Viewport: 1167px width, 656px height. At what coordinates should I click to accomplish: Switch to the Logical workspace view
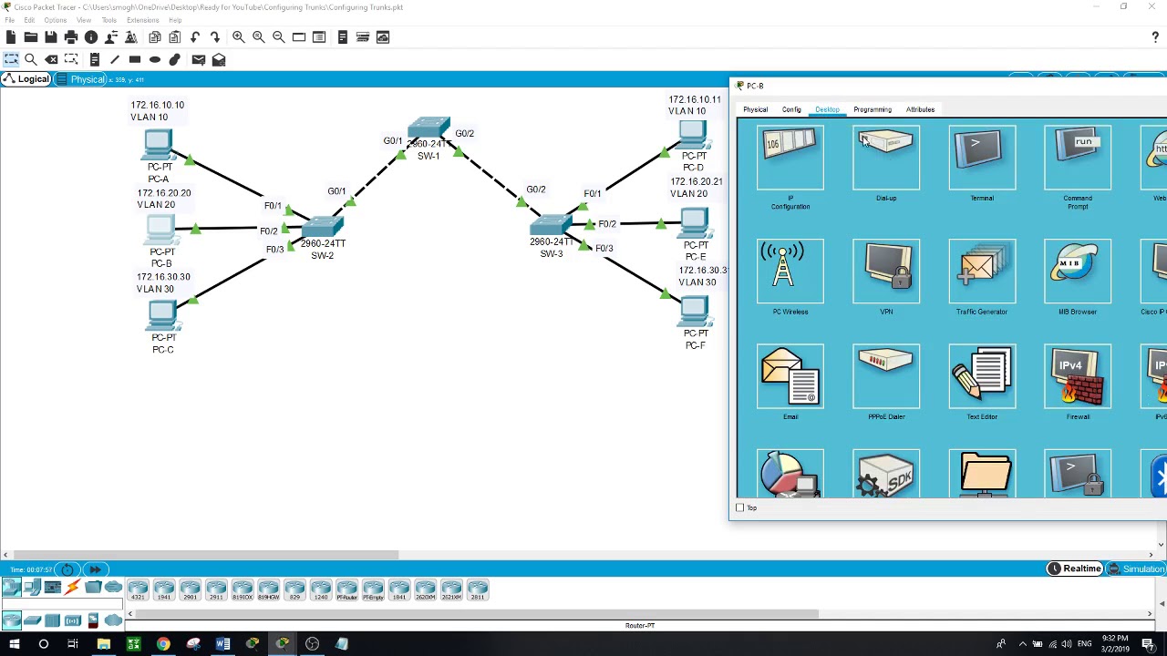pyautogui.click(x=26, y=79)
